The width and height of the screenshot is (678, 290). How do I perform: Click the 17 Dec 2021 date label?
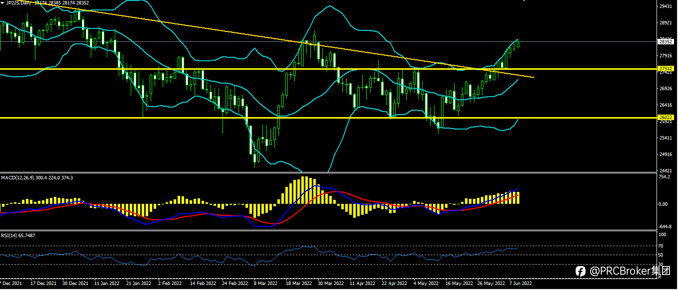(x=43, y=283)
